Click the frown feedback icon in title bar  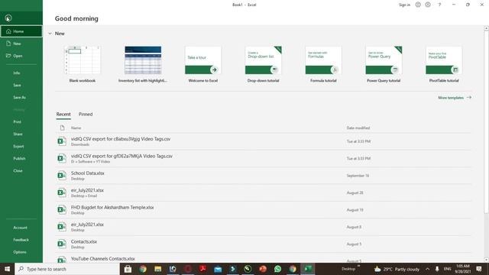428,5
